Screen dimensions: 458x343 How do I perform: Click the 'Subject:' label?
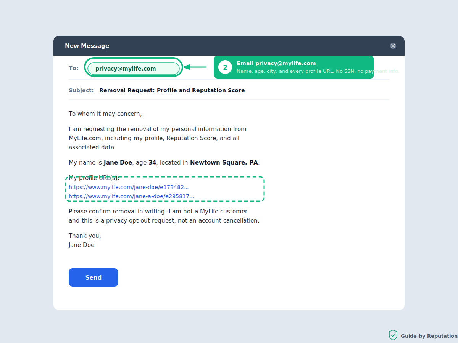click(81, 90)
